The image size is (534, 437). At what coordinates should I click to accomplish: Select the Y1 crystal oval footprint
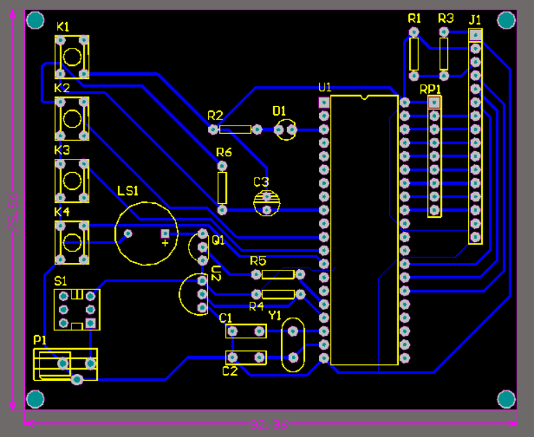tap(293, 345)
